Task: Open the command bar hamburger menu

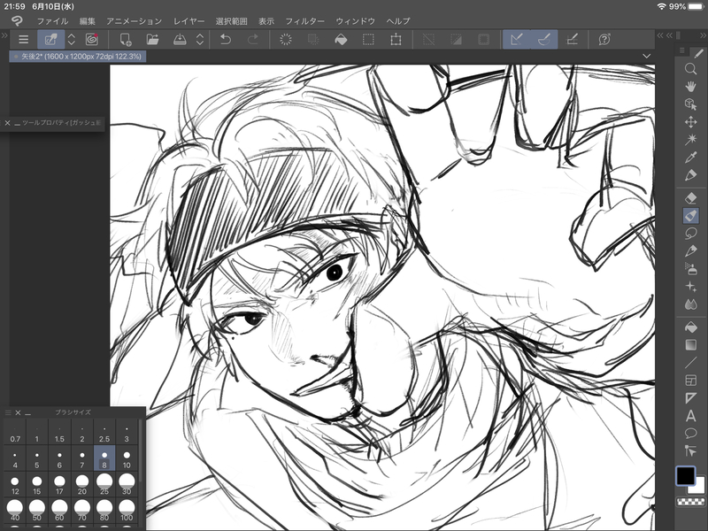Action: tap(24, 40)
